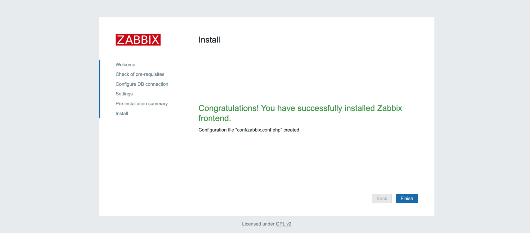Click the Install page heading
This screenshot has height=233, width=530.
[x=209, y=40]
